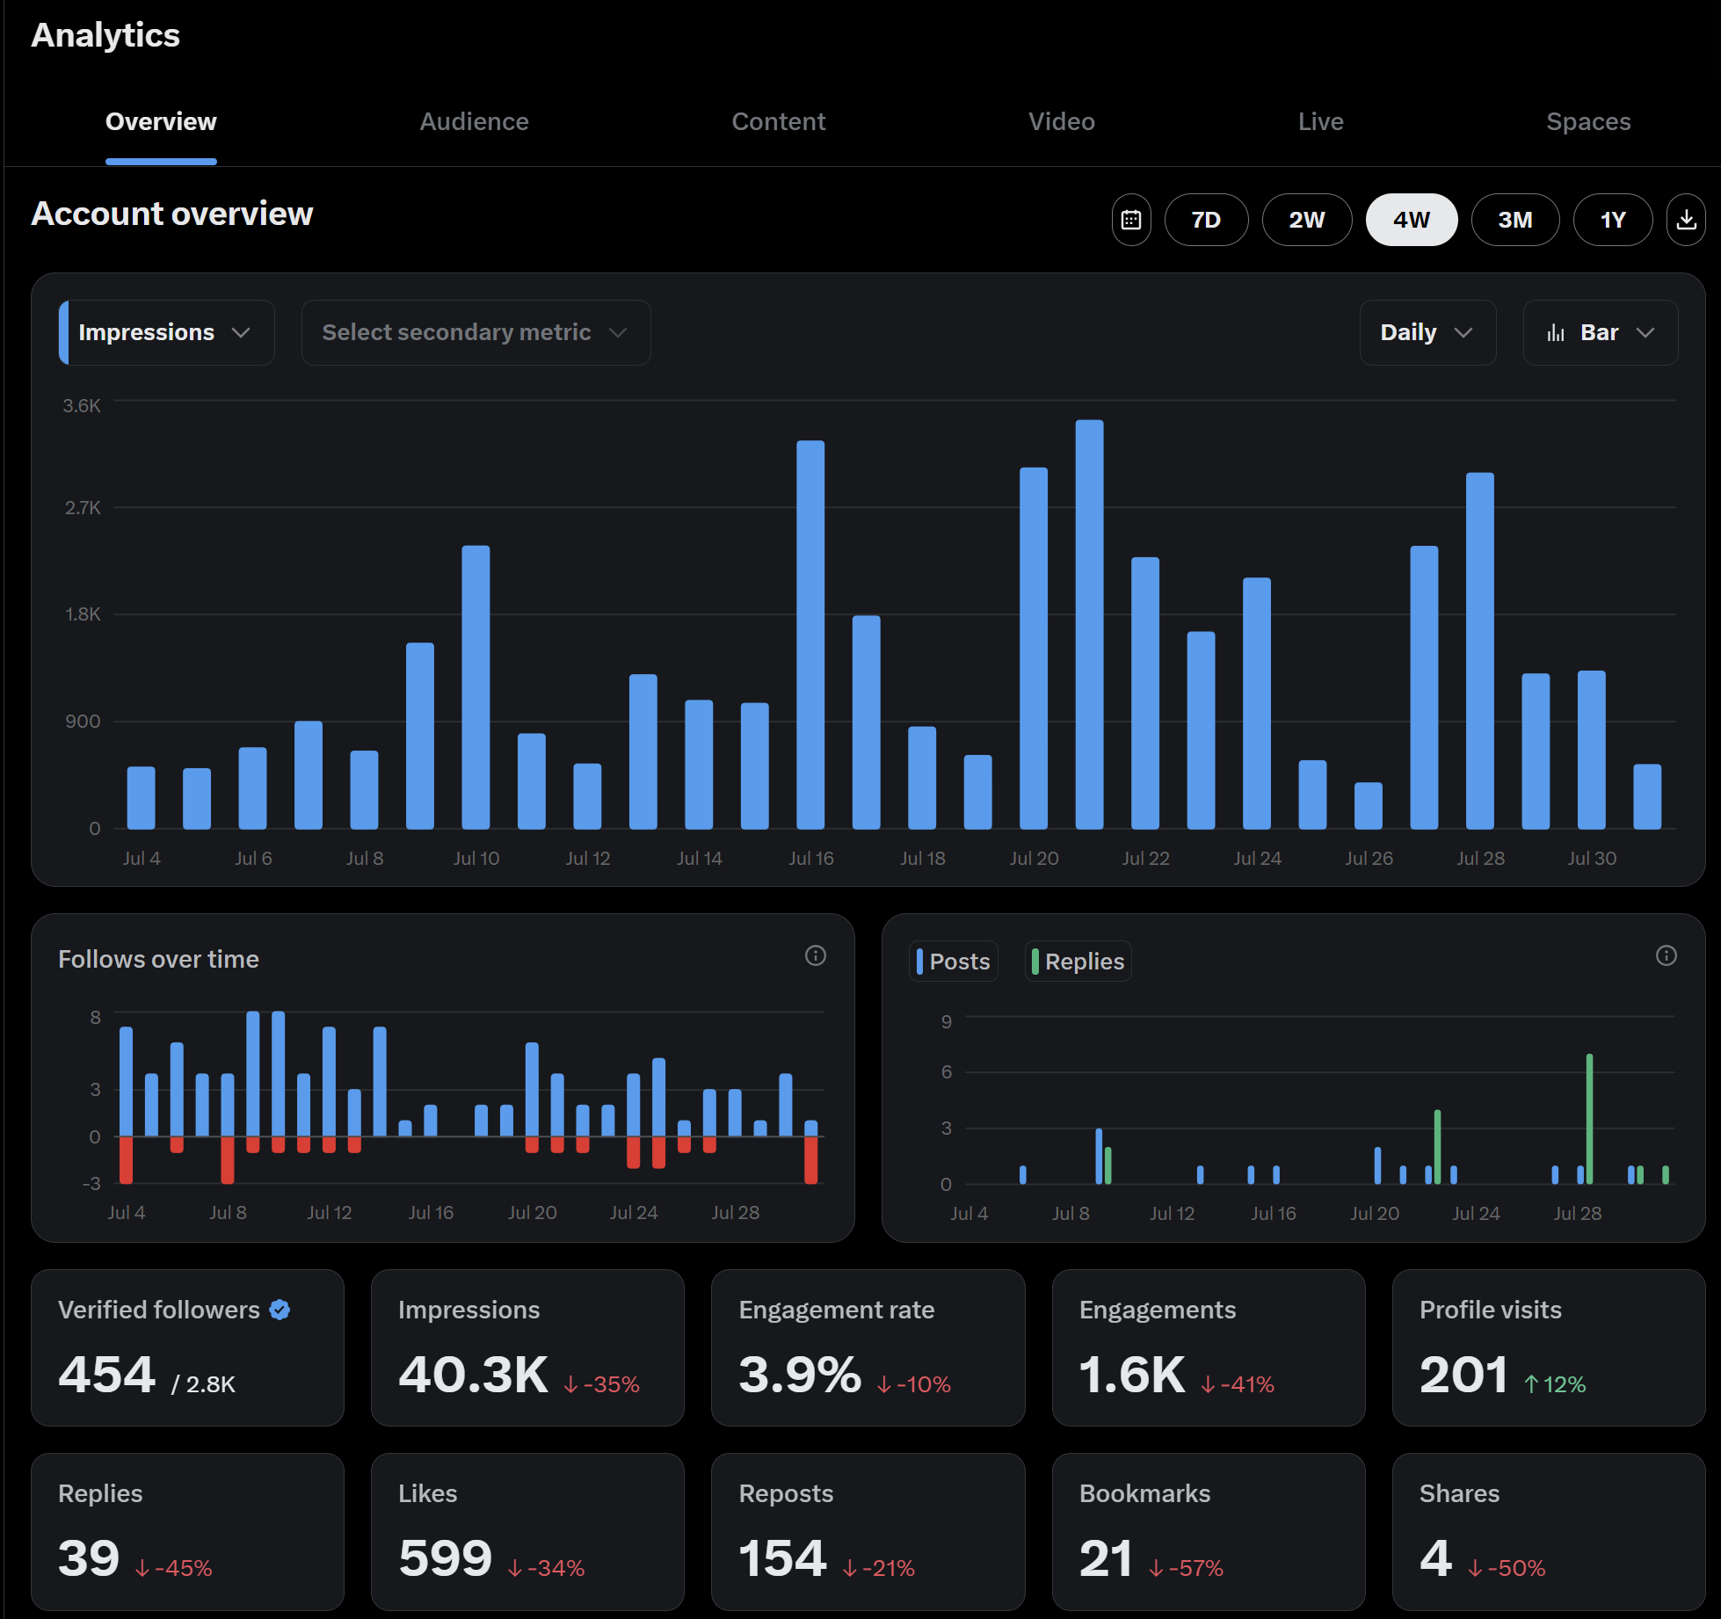Toggle the Replies series legend
Viewport: 1721px width, 1619px height.
(1078, 962)
